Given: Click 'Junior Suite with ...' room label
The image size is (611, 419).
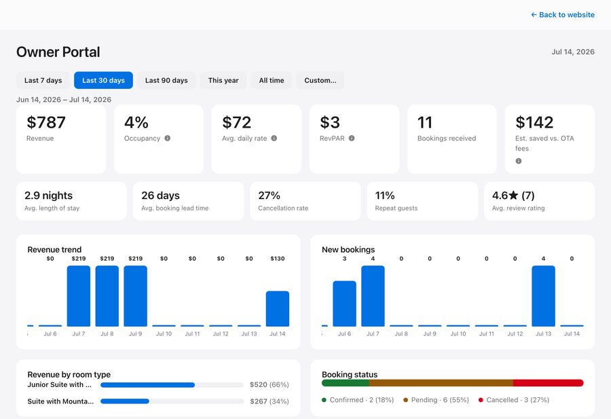Looking at the screenshot, I should pos(60,384).
